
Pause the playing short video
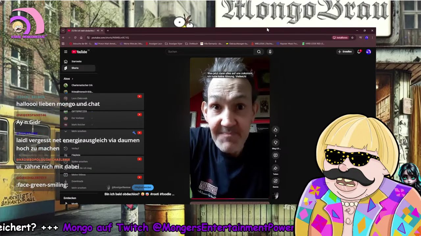(230, 128)
